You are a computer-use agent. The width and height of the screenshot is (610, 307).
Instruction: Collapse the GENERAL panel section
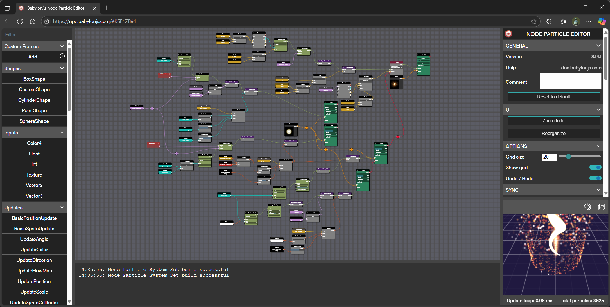pos(598,46)
